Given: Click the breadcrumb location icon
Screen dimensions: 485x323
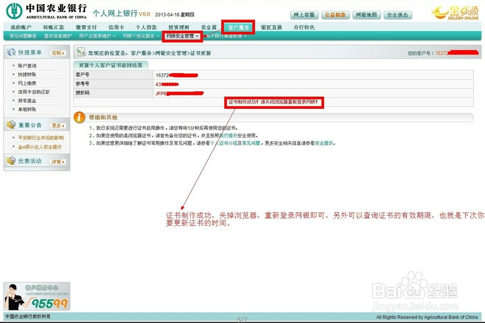Looking at the screenshot, I should (x=80, y=52).
